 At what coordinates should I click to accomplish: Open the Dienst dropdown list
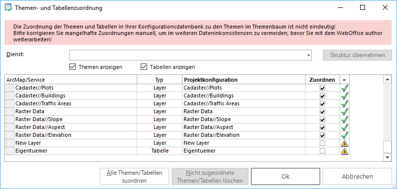click(x=308, y=55)
